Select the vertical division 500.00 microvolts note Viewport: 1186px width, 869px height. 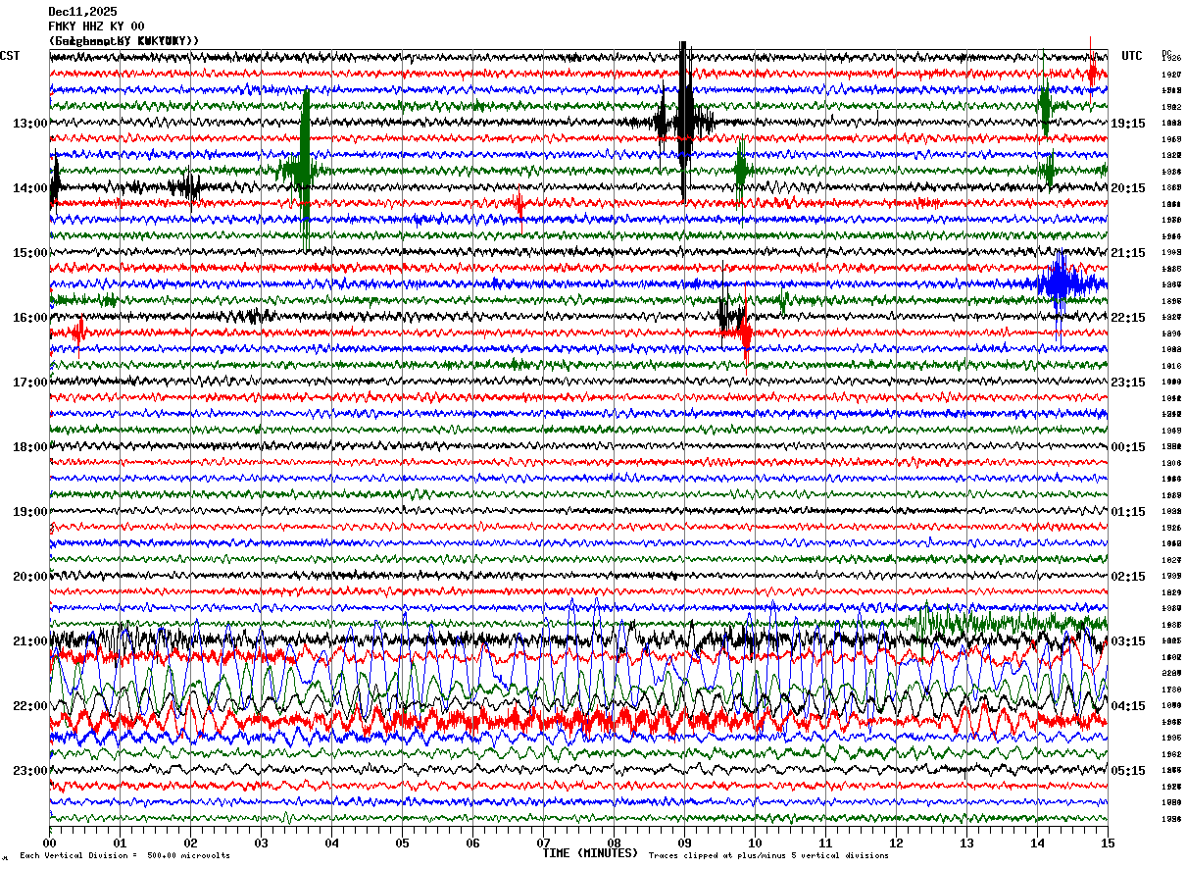pos(124,856)
